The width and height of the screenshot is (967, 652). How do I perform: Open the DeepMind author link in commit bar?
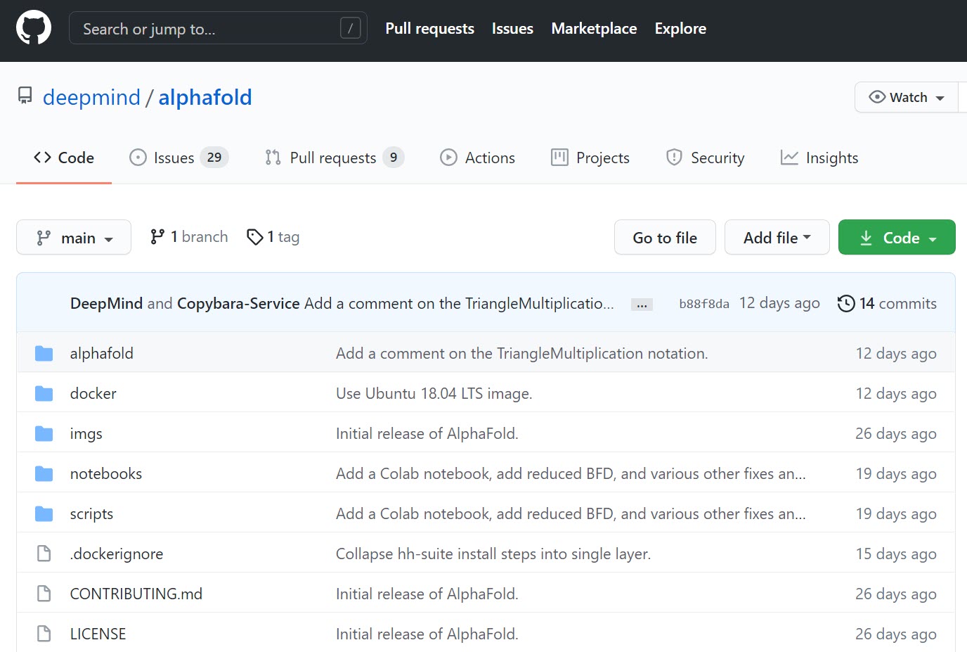click(x=106, y=303)
